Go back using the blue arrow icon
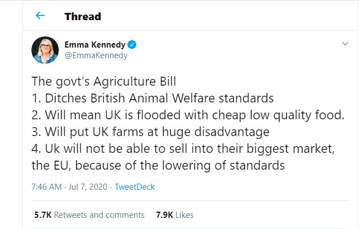Screen dimensions: 359x229 40,16
